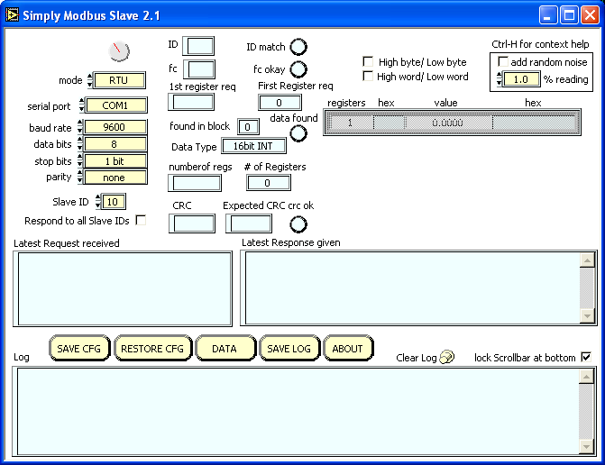Click the fc indicator field
Image resolution: width=605 pixels, height=465 pixels.
point(199,69)
